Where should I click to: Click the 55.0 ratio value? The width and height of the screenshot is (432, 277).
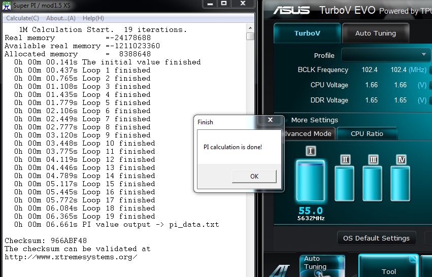311,211
